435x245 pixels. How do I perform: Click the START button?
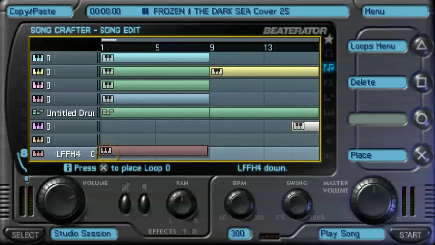click(410, 235)
